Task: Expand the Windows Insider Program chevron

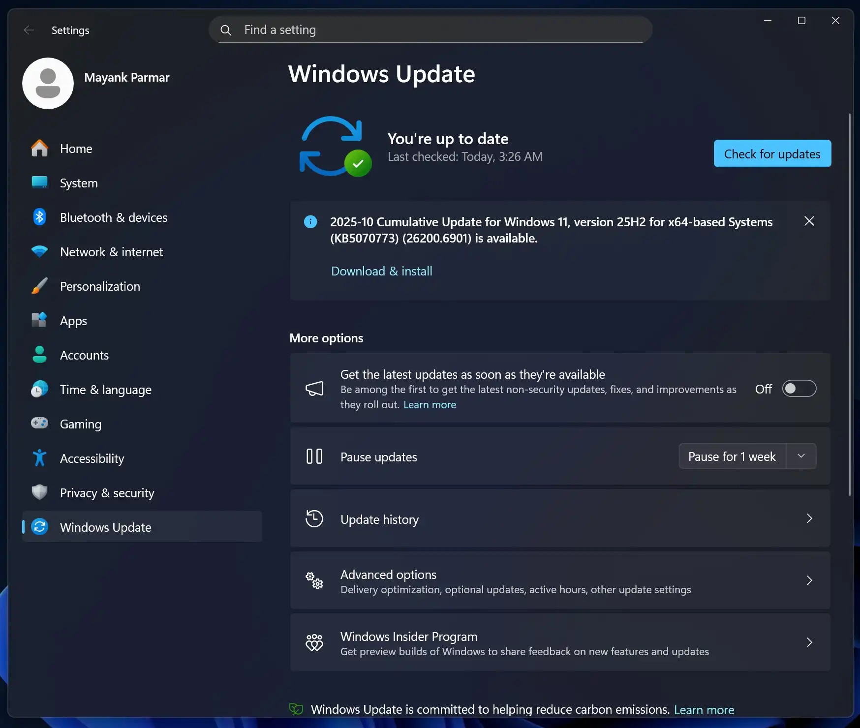Action: click(809, 642)
